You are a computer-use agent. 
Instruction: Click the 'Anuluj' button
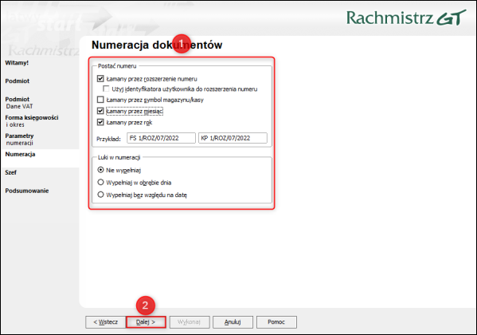[x=233, y=322]
